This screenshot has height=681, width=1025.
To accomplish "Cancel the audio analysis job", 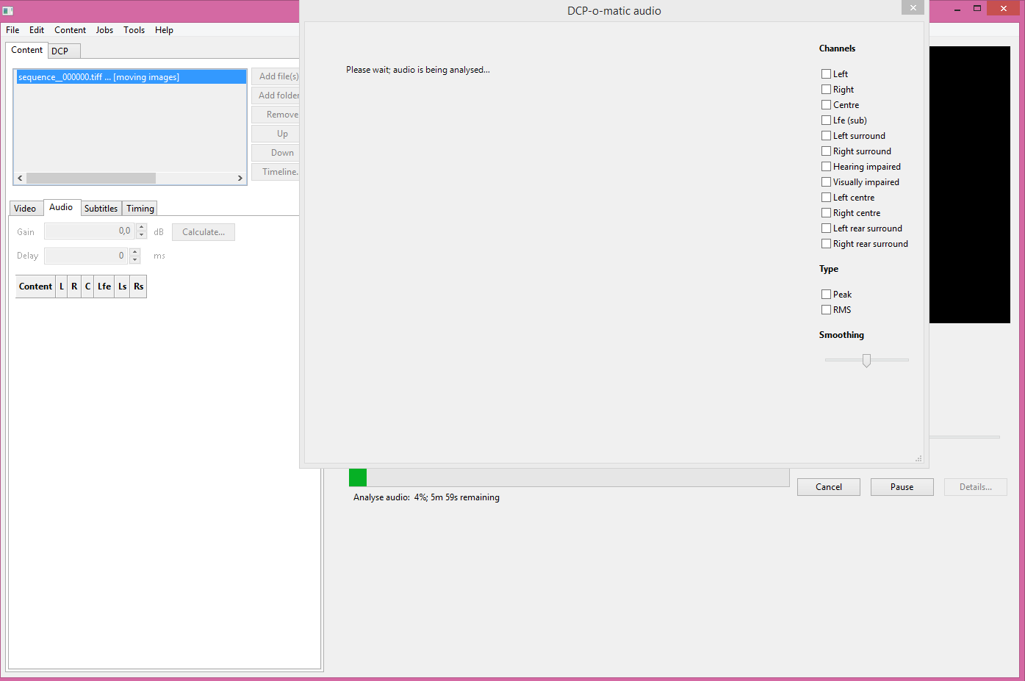I will pyautogui.click(x=828, y=487).
